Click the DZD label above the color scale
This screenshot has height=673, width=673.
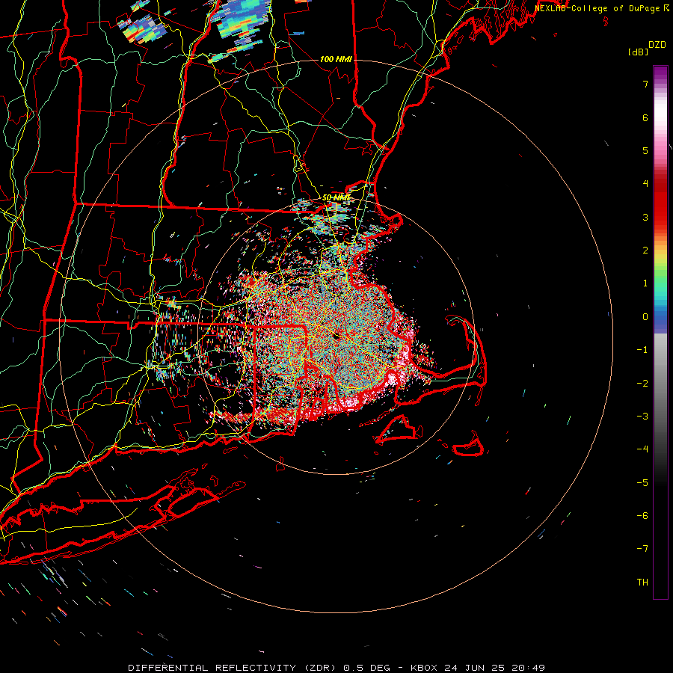tap(657, 45)
